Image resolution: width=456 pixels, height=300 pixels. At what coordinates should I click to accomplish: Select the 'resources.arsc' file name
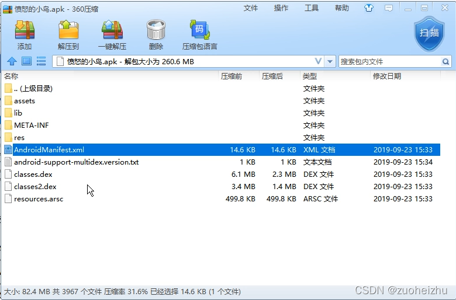39,199
